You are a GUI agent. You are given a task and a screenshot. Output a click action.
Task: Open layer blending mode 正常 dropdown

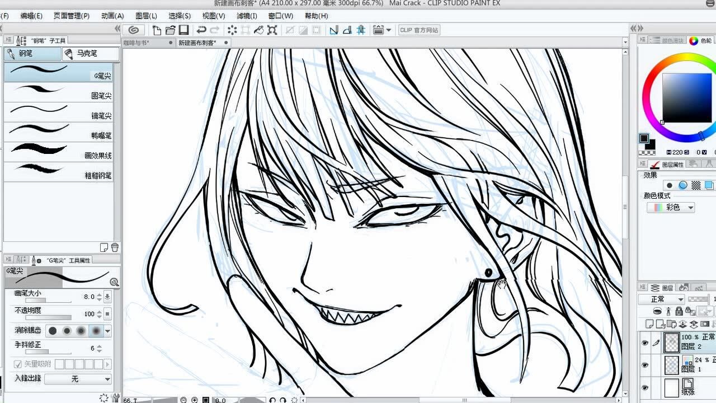(x=661, y=299)
